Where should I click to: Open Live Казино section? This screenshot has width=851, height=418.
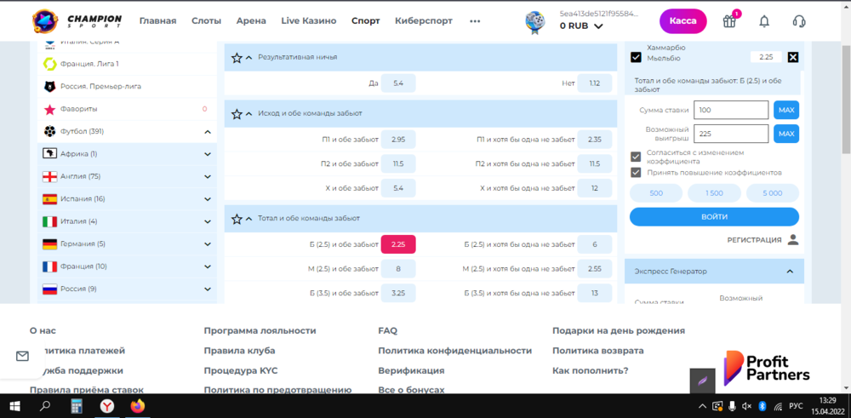tap(309, 21)
